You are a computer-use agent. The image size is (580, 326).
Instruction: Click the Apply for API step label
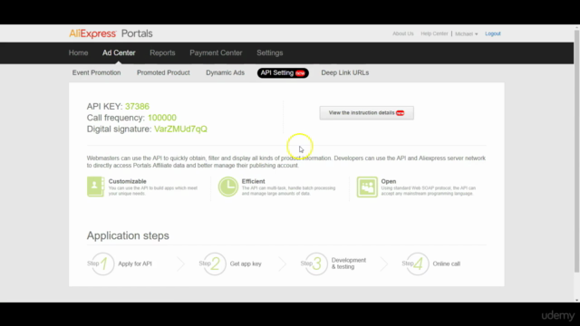135,264
